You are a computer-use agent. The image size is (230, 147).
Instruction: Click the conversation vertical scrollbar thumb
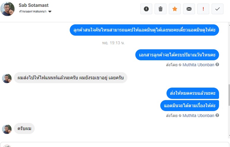pos(229,94)
